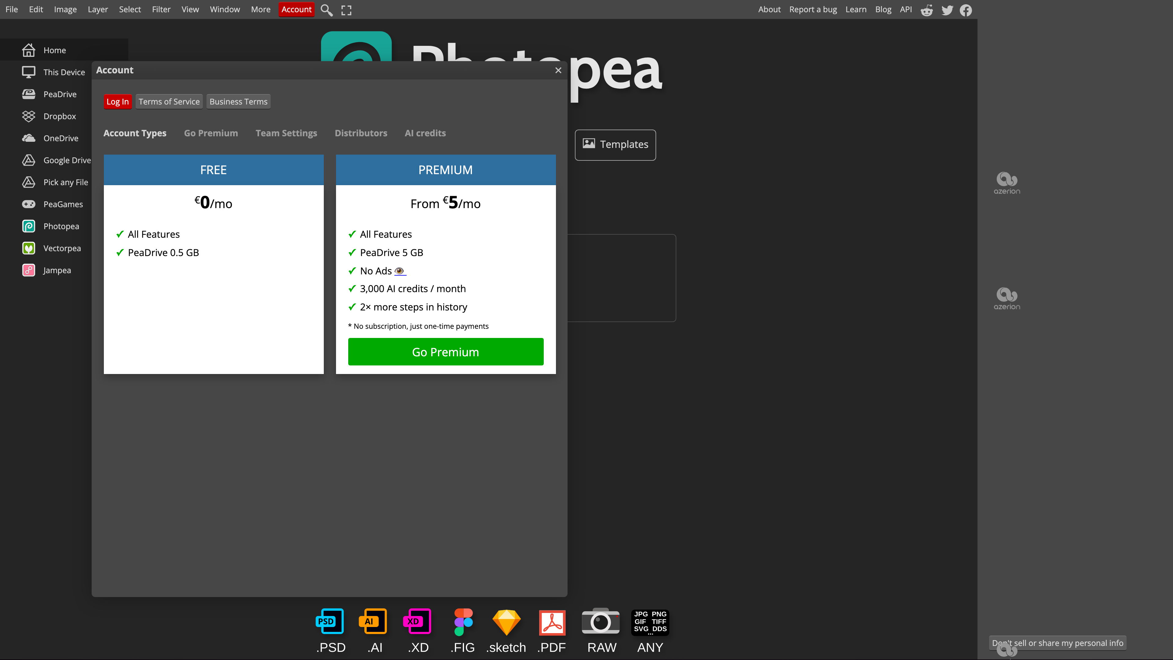Screen dimensions: 1173x660
Task: Click the Home icon in the sidebar
Action: tap(29, 50)
